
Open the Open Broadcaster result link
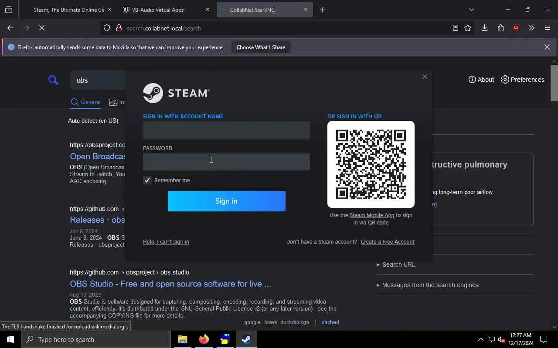coord(98,156)
